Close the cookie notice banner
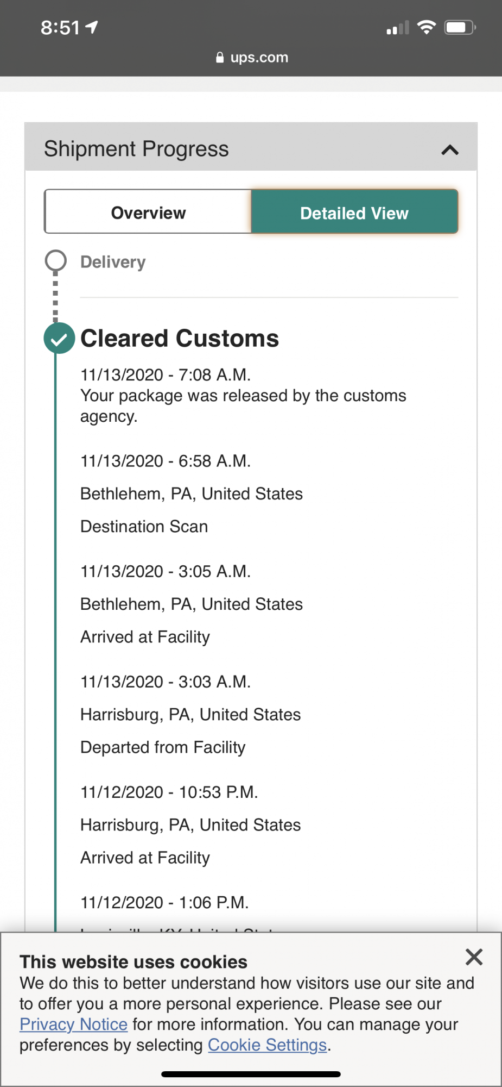This screenshot has width=502, height=1087. [474, 957]
